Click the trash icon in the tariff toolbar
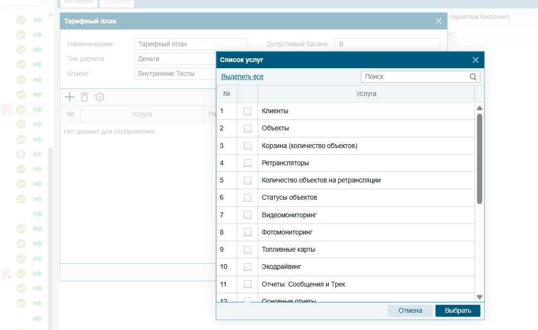The image size is (538, 330). click(84, 97)
